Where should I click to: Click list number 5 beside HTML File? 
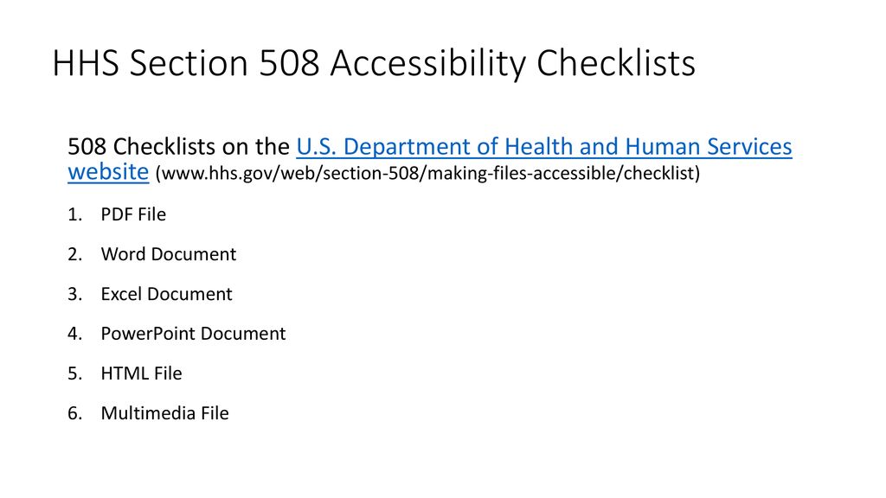click(74, 373)
